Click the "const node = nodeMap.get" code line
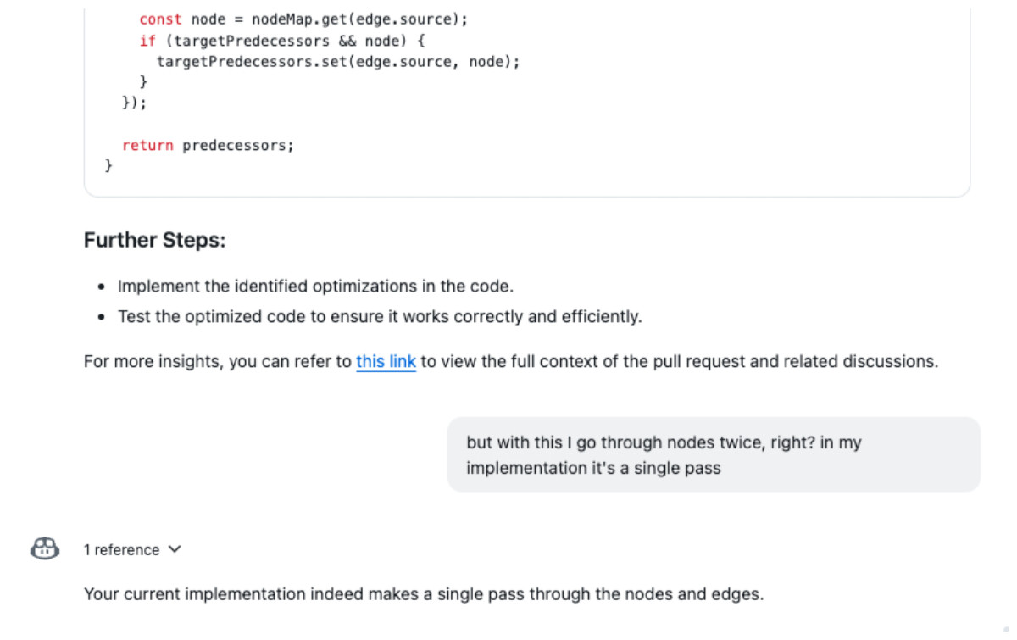 (x=303, y=19)
